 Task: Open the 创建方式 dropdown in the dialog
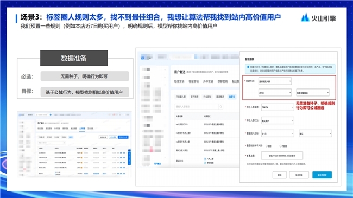click(x=275, y=81)
